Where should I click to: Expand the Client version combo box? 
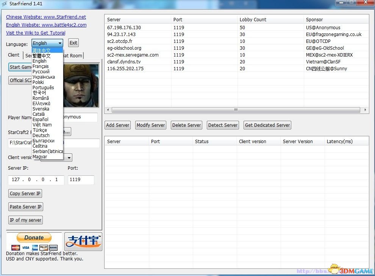click(x=69, y=158)
